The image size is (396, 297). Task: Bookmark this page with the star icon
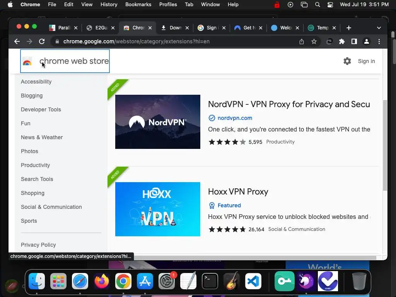[314, 41]
